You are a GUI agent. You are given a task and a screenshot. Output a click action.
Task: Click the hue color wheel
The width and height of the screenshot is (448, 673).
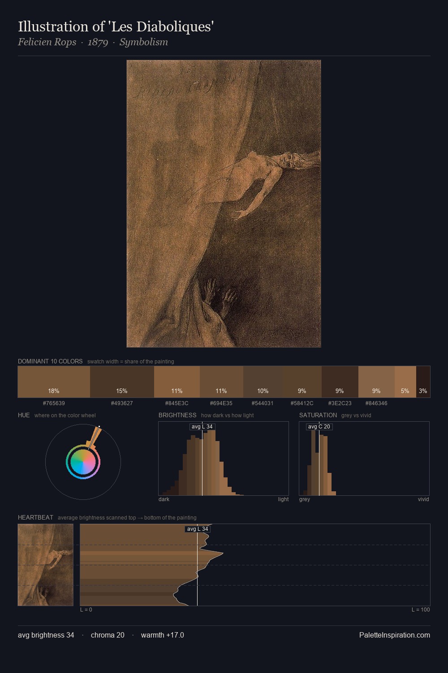(83, 462)
